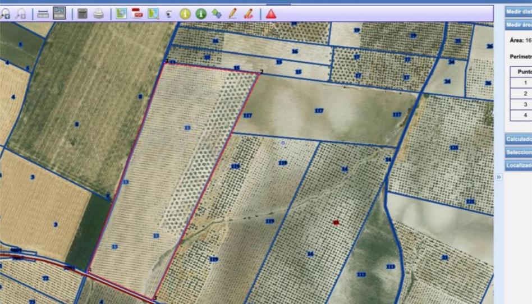Select the yellow pencil draw tool
Viewport: 532px width, 304px height.
(232, 14)
